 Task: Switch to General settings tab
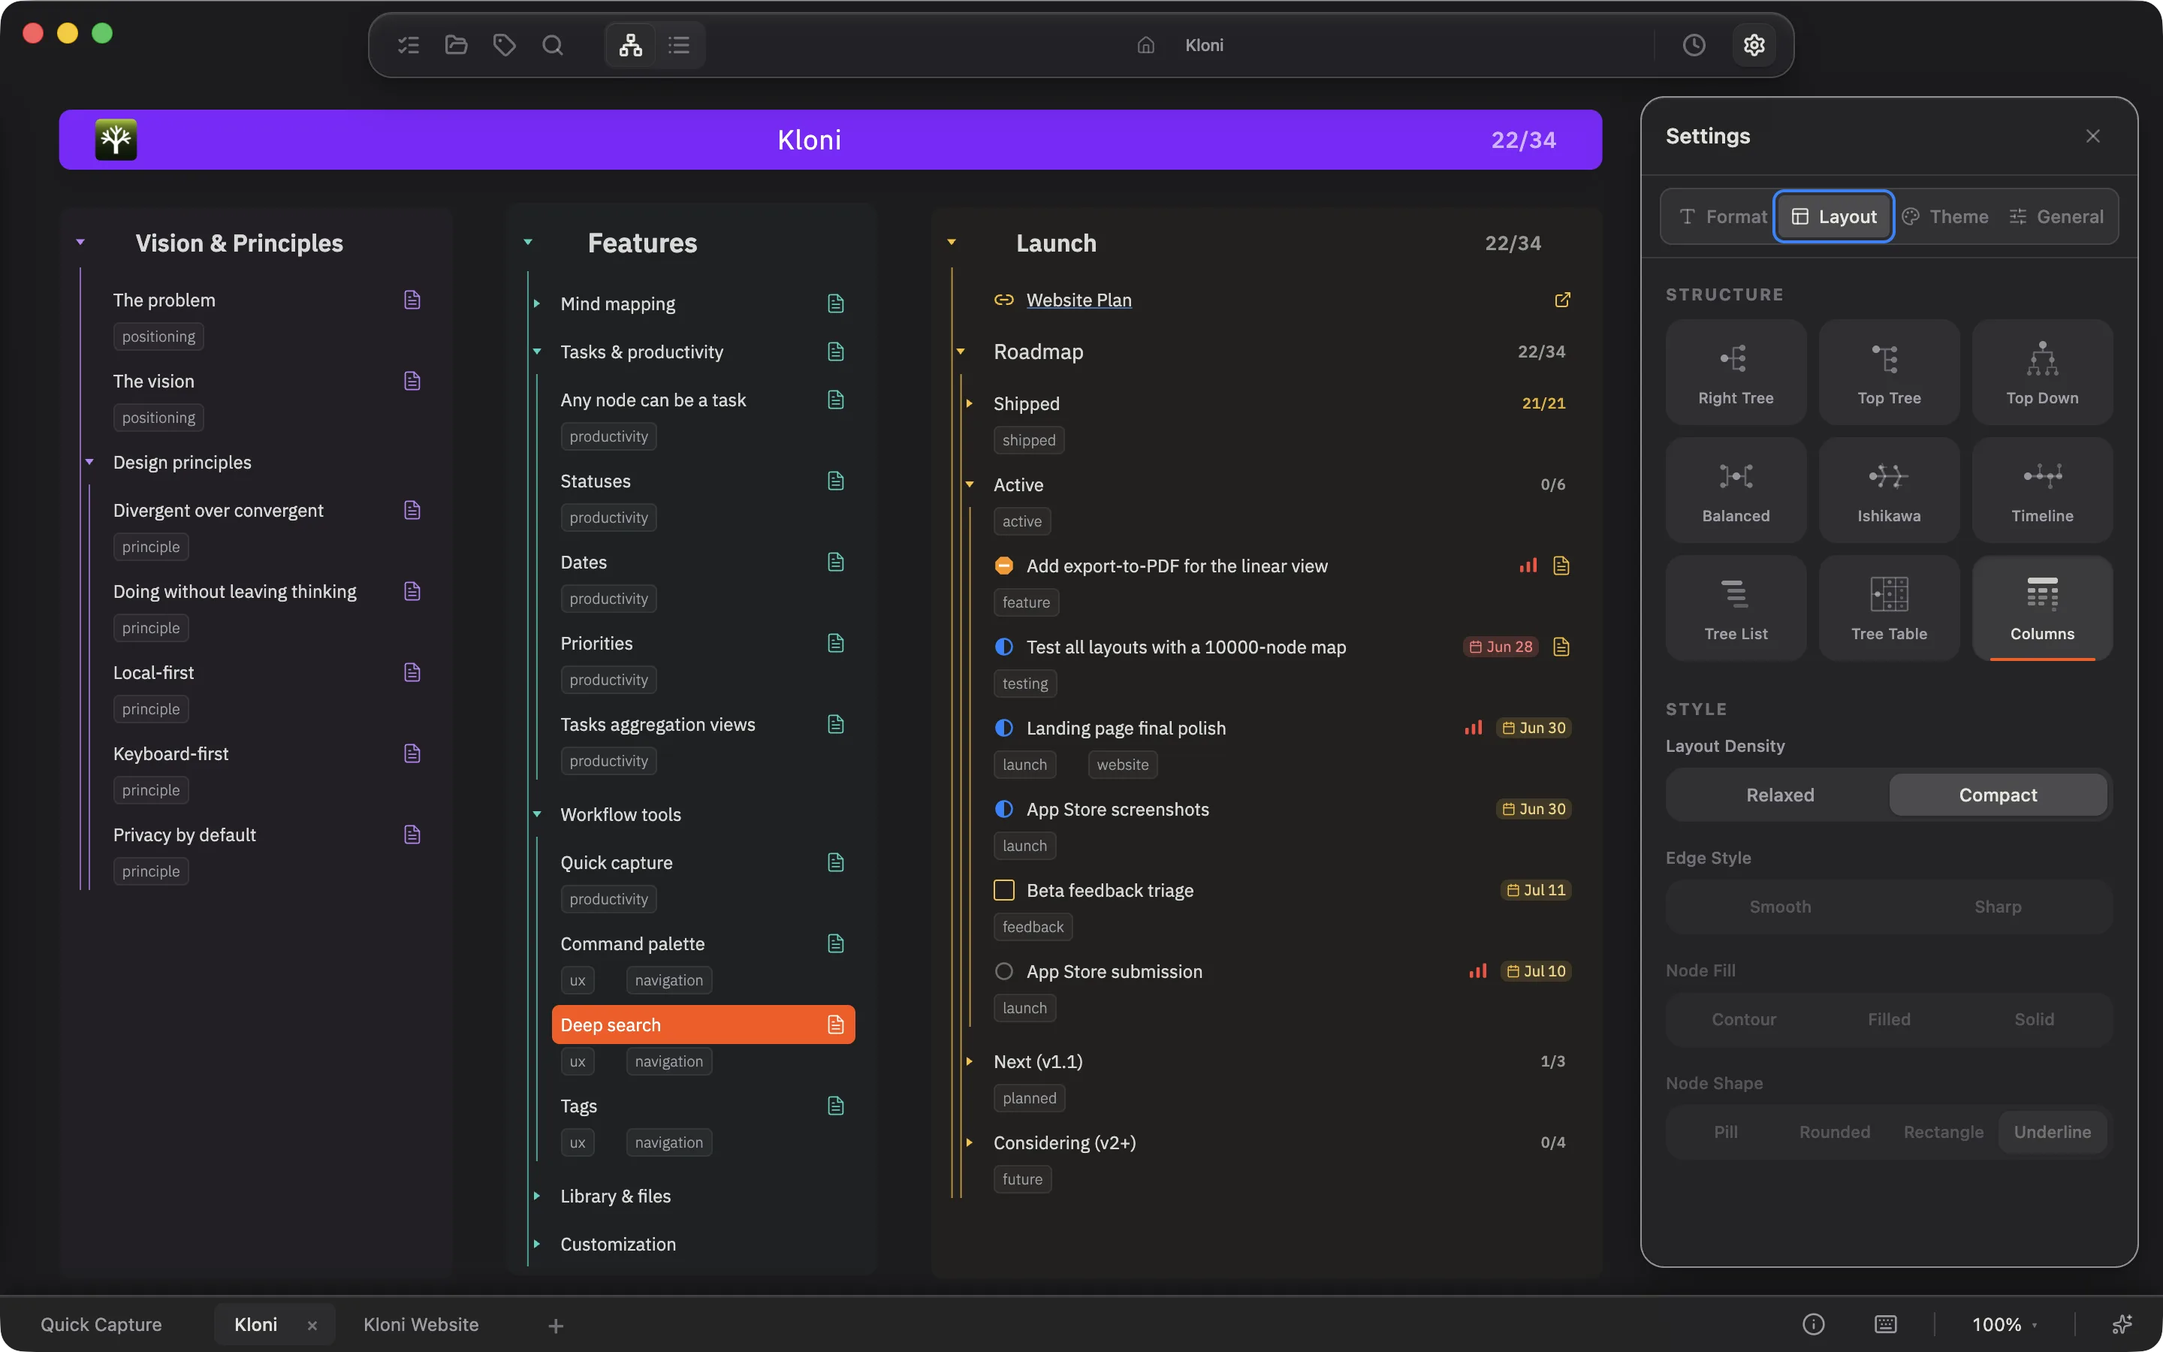pos(2056,216)
